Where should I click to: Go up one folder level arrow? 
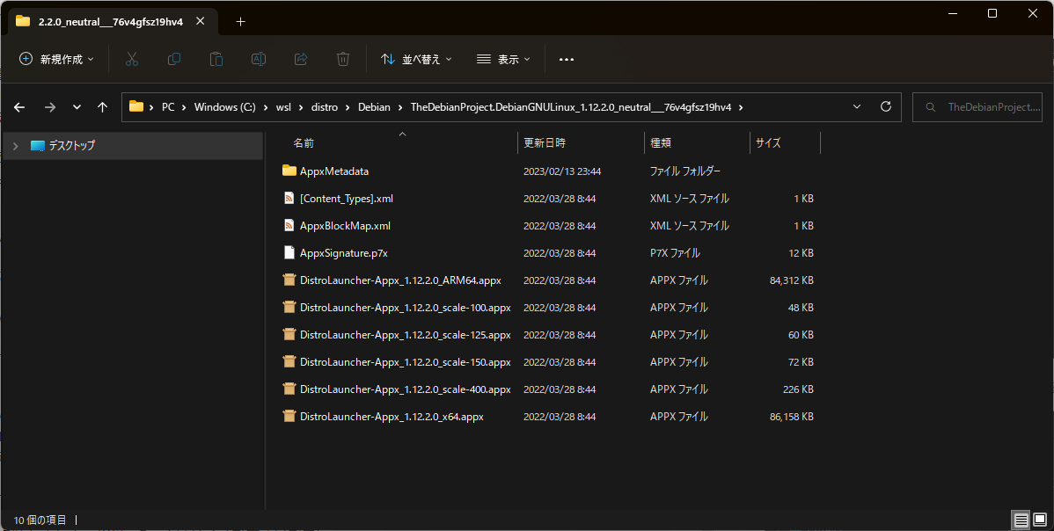click(x=102, y=107)
